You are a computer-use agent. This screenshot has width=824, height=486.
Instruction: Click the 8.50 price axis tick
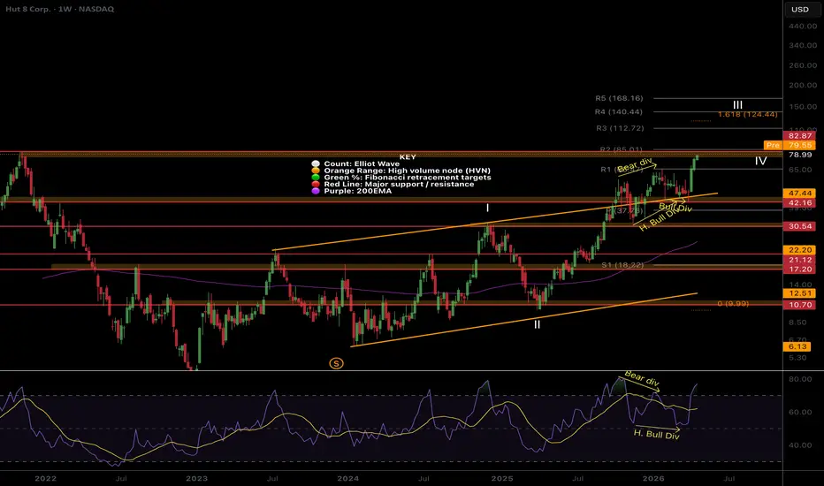(x=797, y=322)
